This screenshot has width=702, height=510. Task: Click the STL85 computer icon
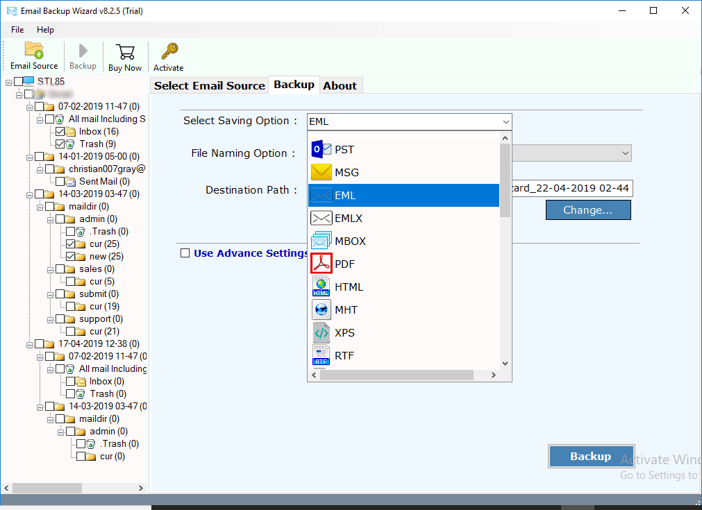28,81
